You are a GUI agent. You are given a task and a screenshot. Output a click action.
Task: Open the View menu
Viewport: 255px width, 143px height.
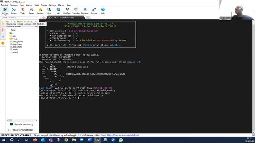[x=22, y=5]
